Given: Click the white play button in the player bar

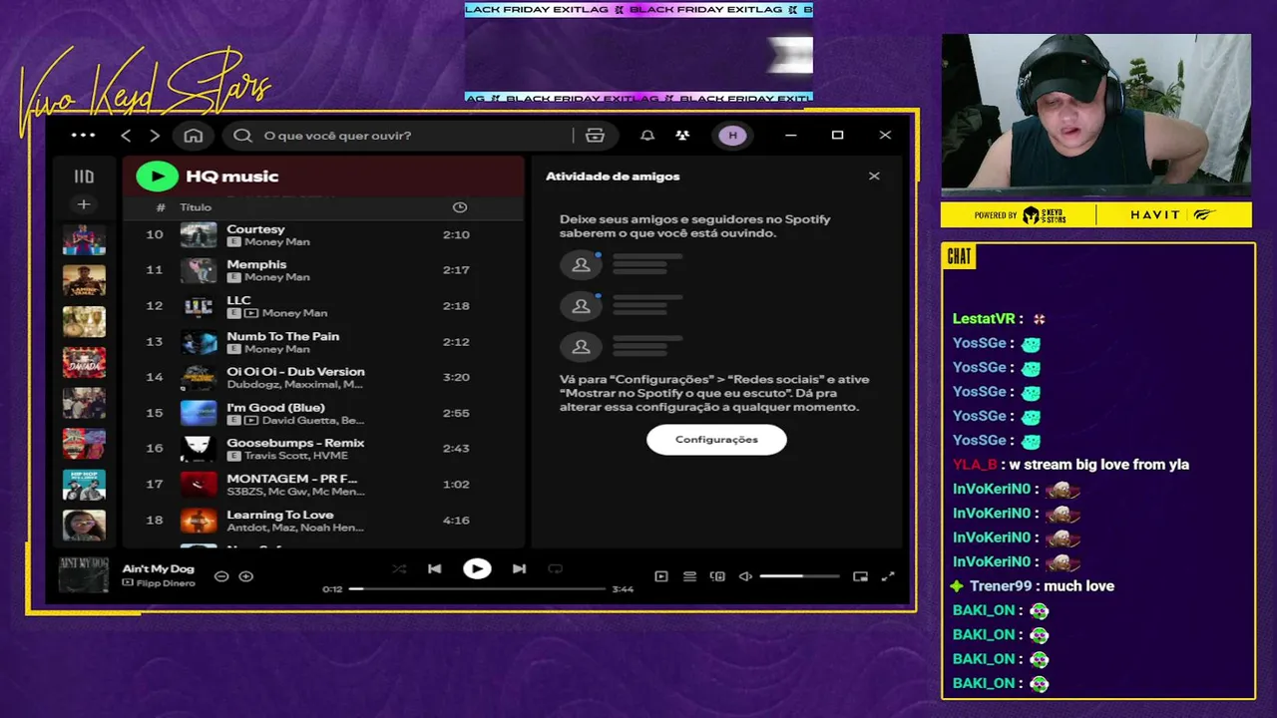Looking at the screenshot, I should click(x=477, y=569).
